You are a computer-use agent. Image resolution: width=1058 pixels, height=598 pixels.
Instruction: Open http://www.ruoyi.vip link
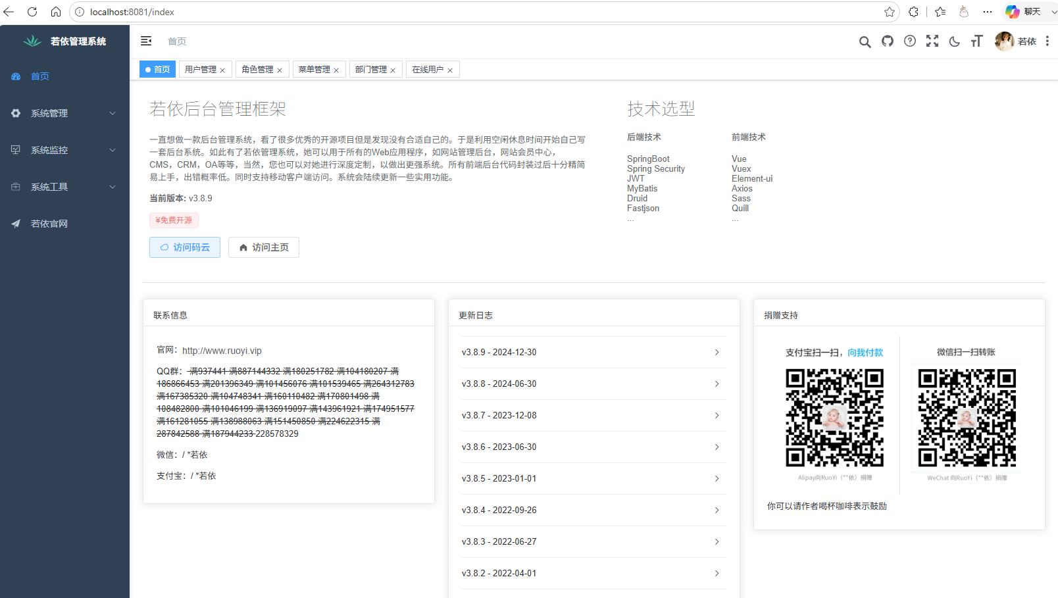pos(222,351)
